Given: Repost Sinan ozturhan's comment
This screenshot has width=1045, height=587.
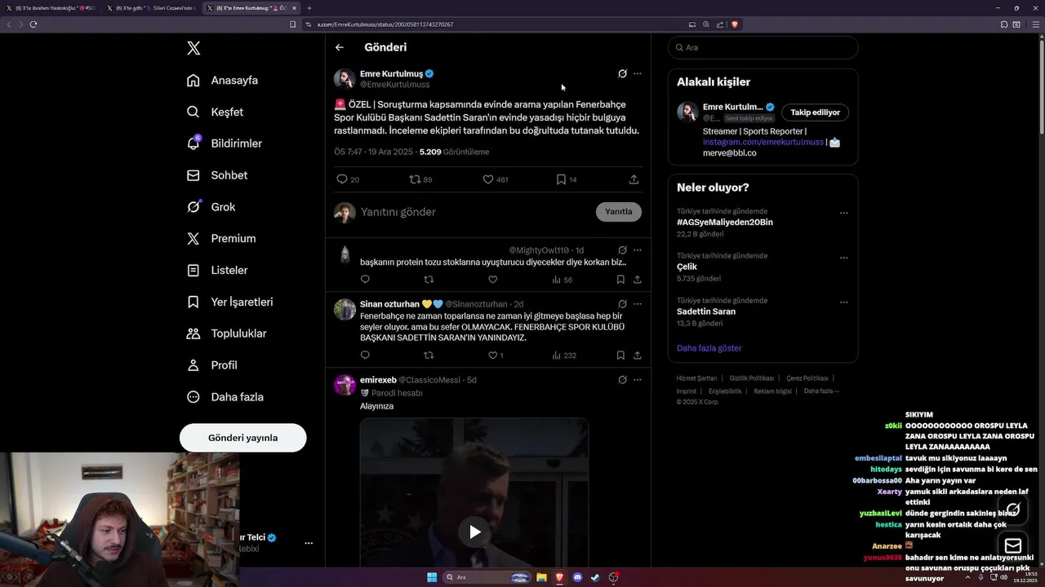Looking at the screenshot, I should tap(429, 355).
